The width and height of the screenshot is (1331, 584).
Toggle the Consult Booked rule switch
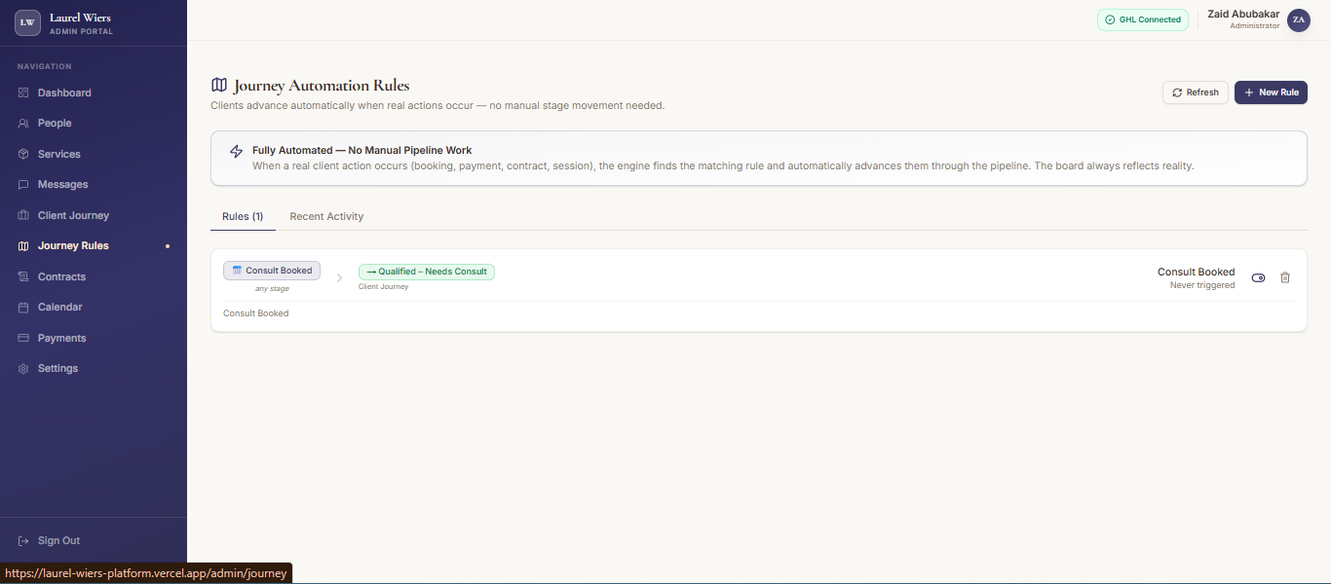1258,277
